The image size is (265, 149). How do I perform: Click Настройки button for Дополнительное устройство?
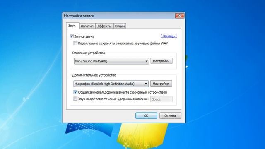pos(161,84)
